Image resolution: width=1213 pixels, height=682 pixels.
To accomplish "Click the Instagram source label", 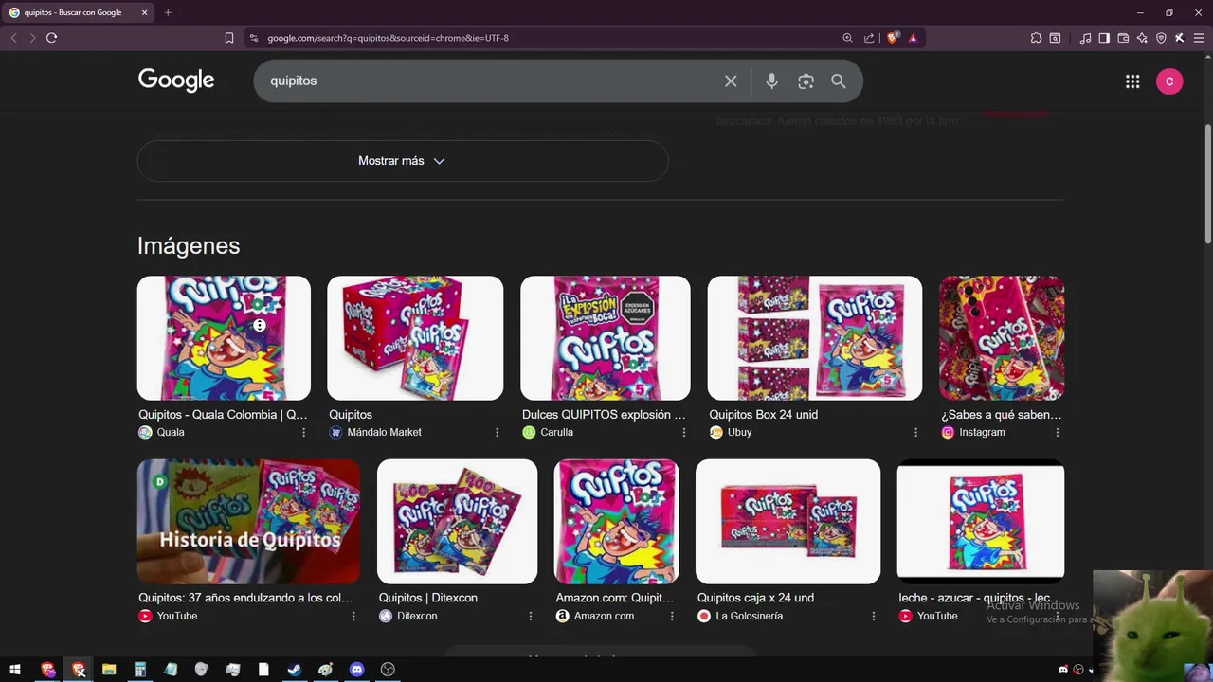I will pyautogui.click(x=982, y=432).
